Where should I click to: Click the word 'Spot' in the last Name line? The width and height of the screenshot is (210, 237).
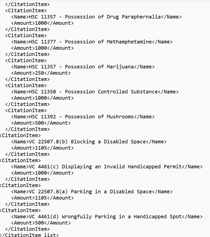[176, 217]
